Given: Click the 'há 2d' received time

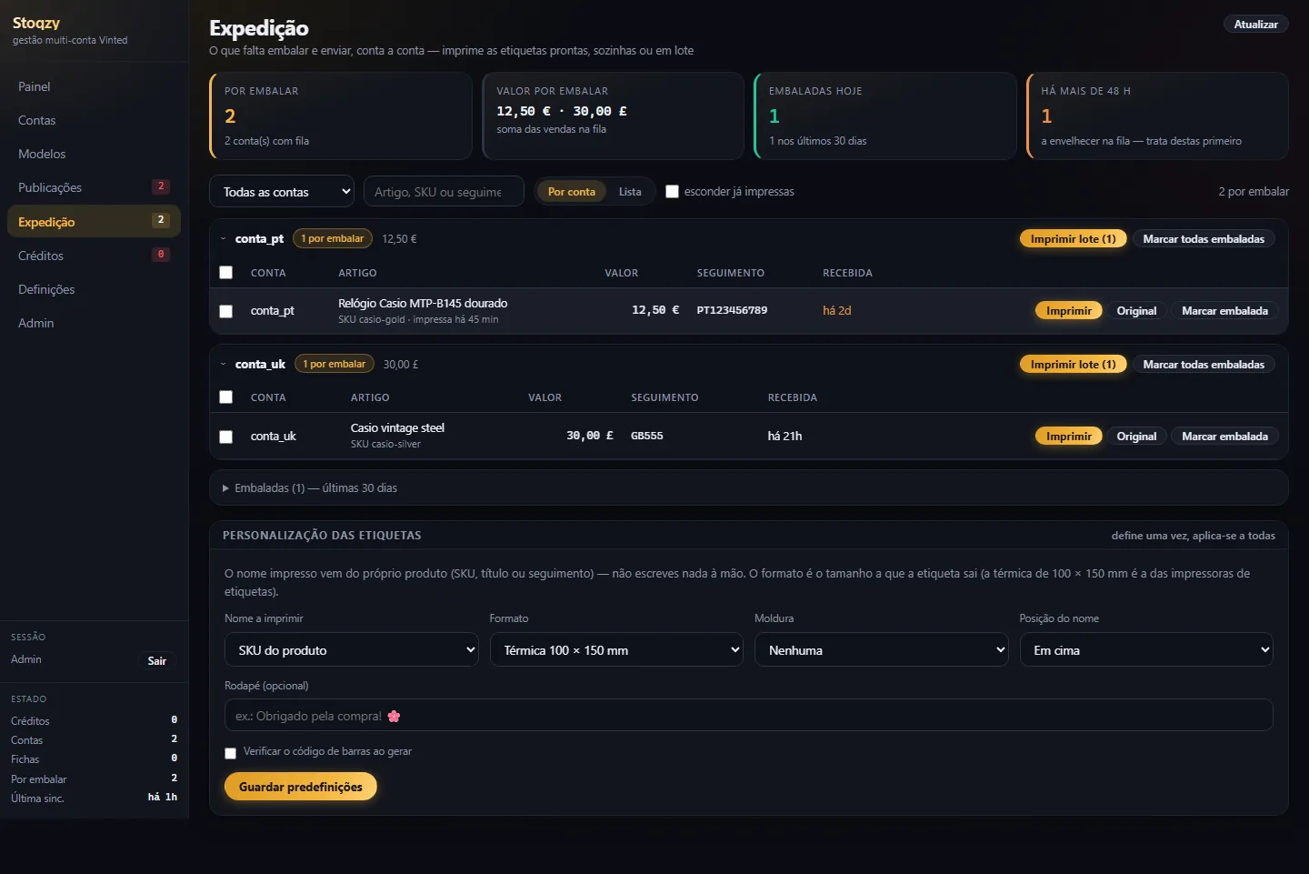Looking at the screenshot, I should coord(836,310).
